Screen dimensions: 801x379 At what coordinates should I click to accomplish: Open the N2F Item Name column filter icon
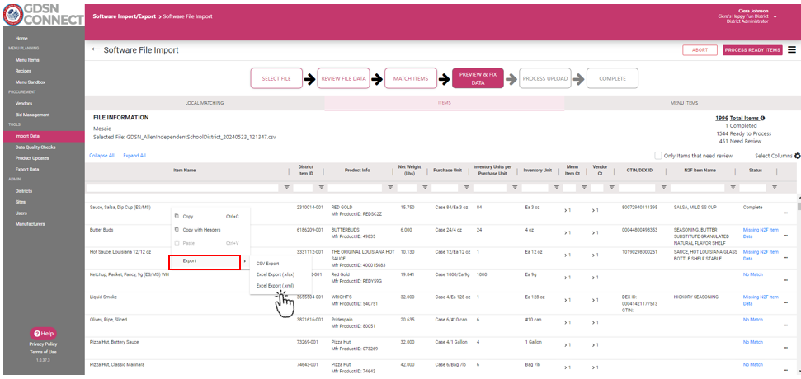(x=733, y=187)
